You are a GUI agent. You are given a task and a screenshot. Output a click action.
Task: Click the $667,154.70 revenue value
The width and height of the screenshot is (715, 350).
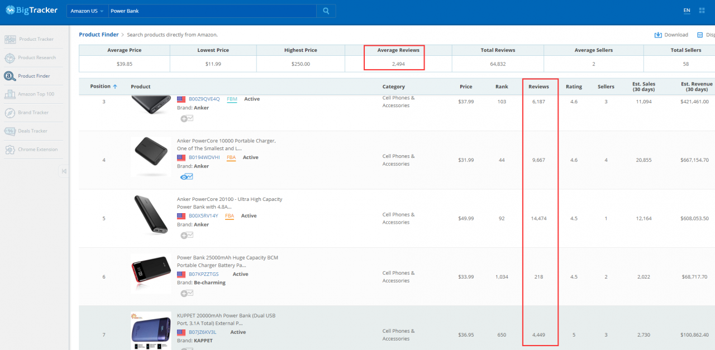click(695, 160)
